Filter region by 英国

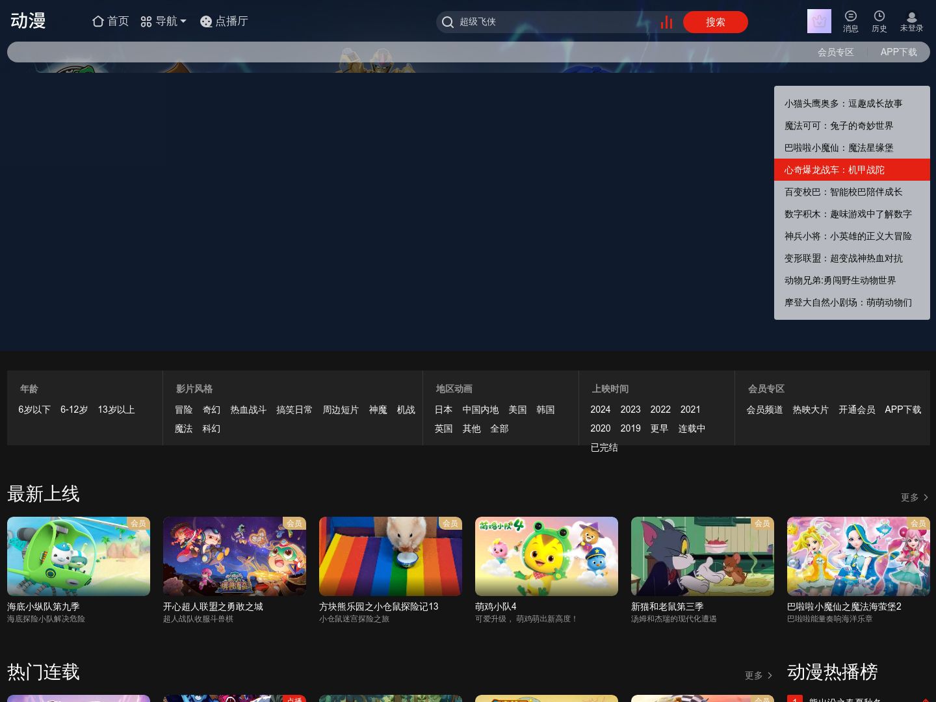point(444,428)
